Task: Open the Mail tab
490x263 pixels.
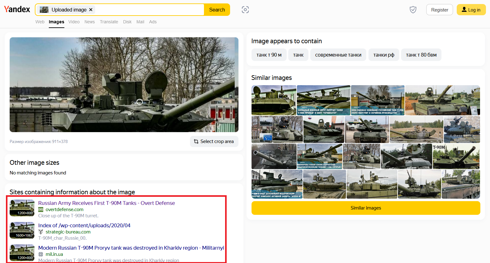Action: pyautogui.click(x=140, y=22)
